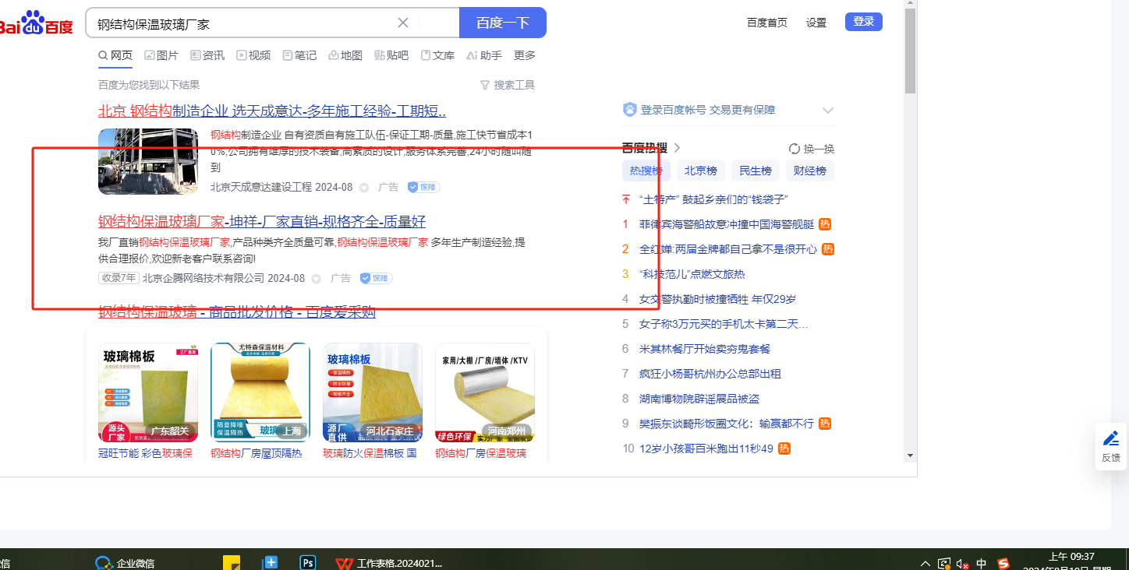The height and width of the screenshot is (570, 1129).
Task: Open 疯狂小杨哥杭州办公总部出租 hot topic
Action: 710,374
